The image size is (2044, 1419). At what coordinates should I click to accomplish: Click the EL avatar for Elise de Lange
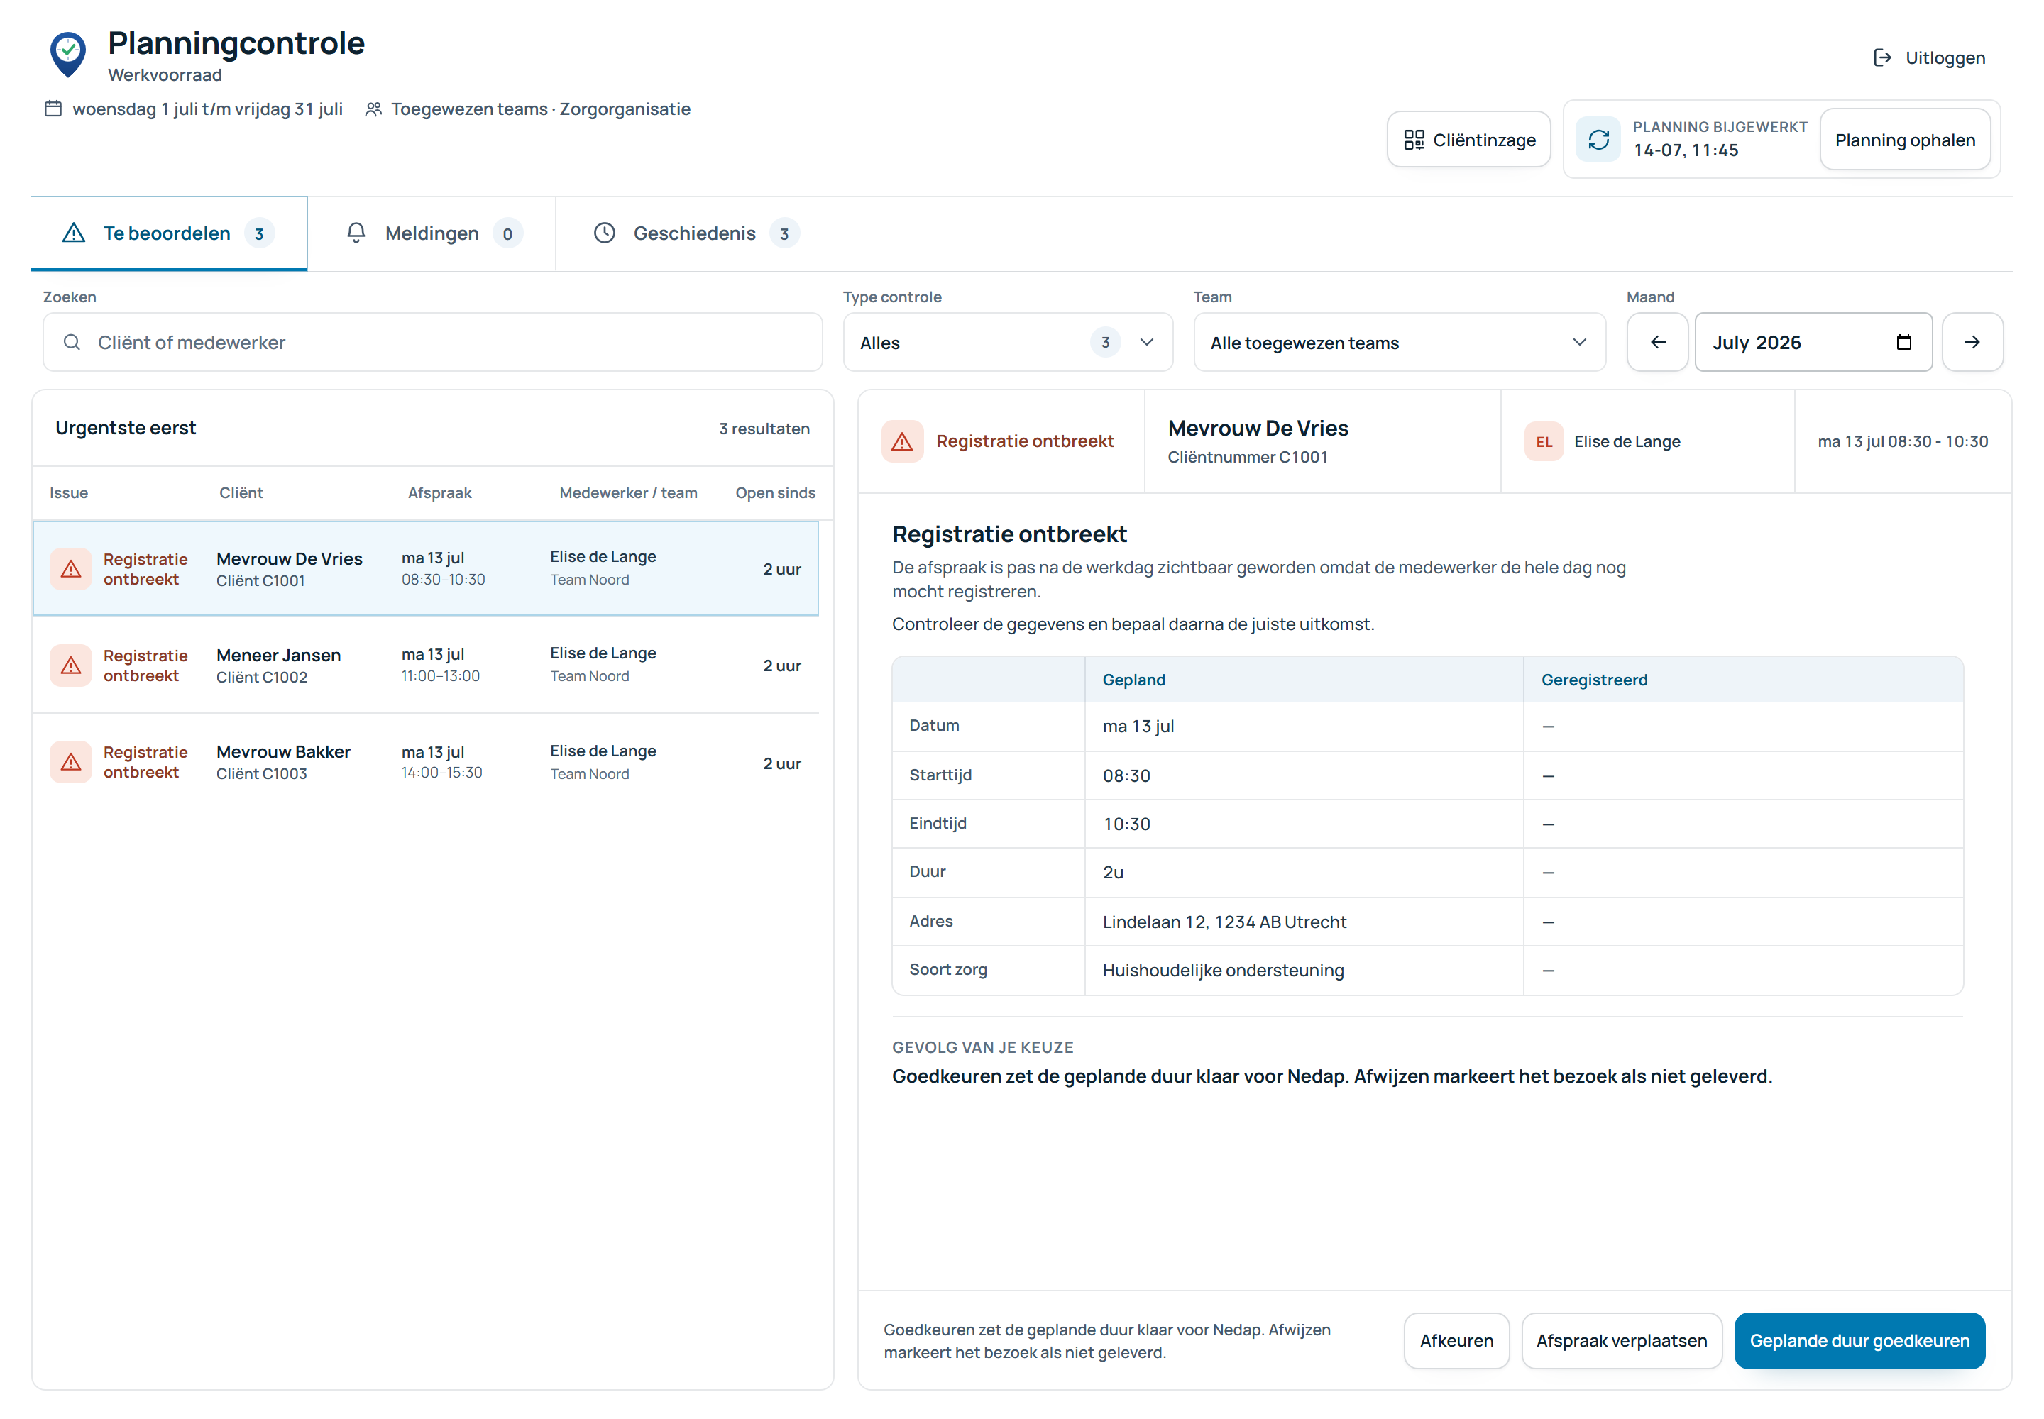(1543, 442)
